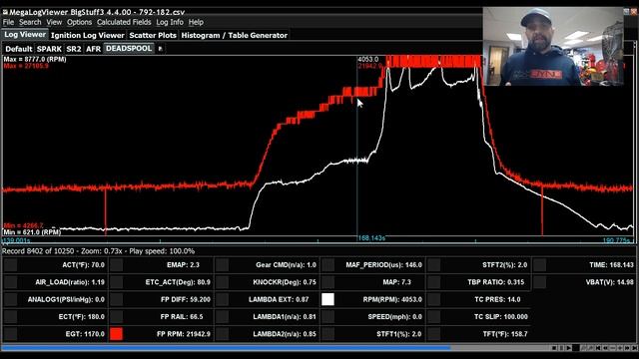Select the DEADSPOOL graph view tab

(x=129, y=49)
